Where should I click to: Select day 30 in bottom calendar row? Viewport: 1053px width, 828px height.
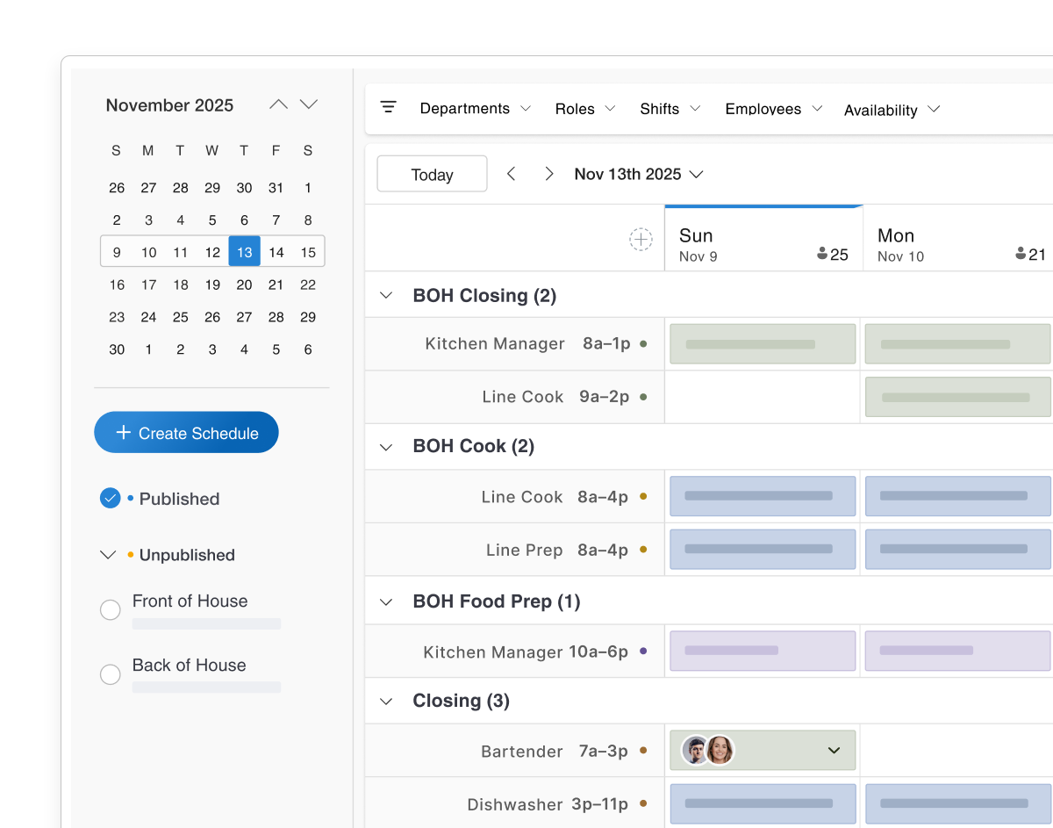coord(117,349)
